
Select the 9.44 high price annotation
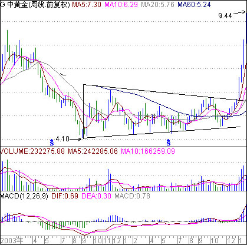coord(225,15)
